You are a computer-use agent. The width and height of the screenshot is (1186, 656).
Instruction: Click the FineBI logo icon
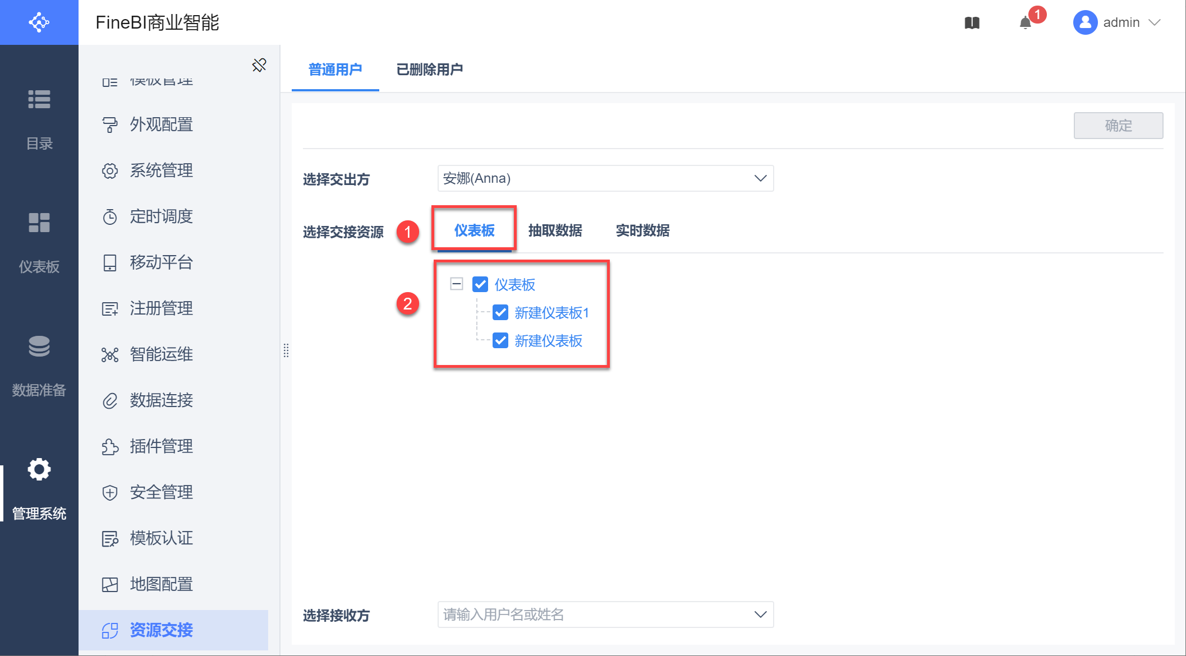pyautogui.click(x=39, y=22)
